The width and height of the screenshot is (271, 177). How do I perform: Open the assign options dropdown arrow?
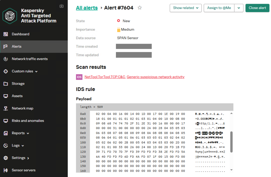239,8
